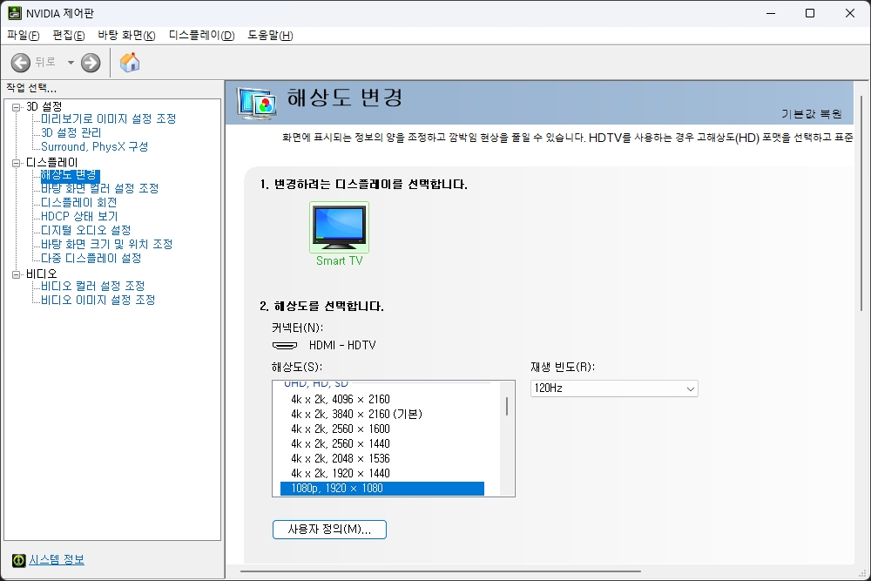Select resolution 4k x 2k, 1920 × 1440
The width and height of the screenshot is (871, 581).
[382, 474]
